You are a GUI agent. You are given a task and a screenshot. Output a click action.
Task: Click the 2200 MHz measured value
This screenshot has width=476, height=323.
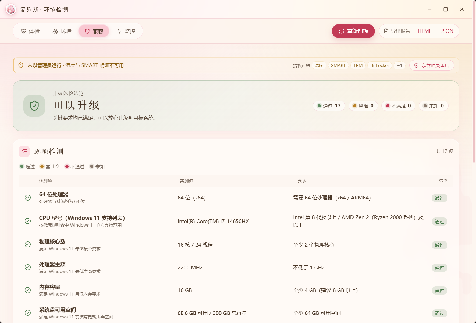pyautogui.click(x=190, y=268)
